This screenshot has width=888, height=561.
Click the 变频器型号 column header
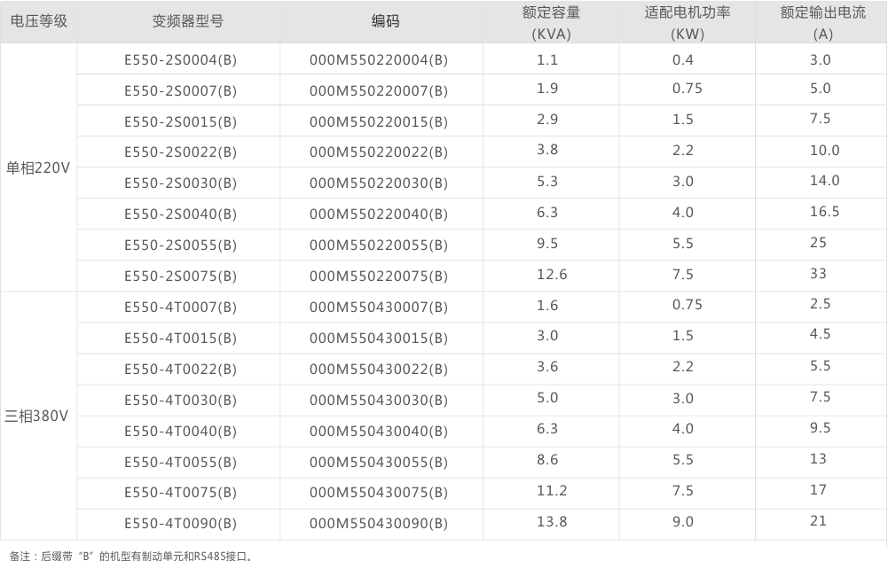tap(180, 21)
